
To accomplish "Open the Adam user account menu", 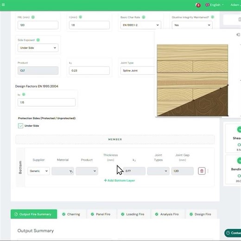I will click(235, 5).
